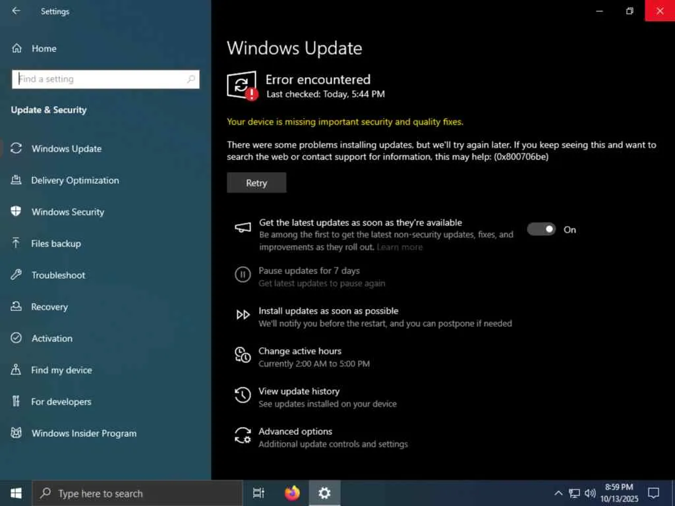Click the active hours clock icon
This screenshot has height=506, width=675.
[x=243, y=354]
